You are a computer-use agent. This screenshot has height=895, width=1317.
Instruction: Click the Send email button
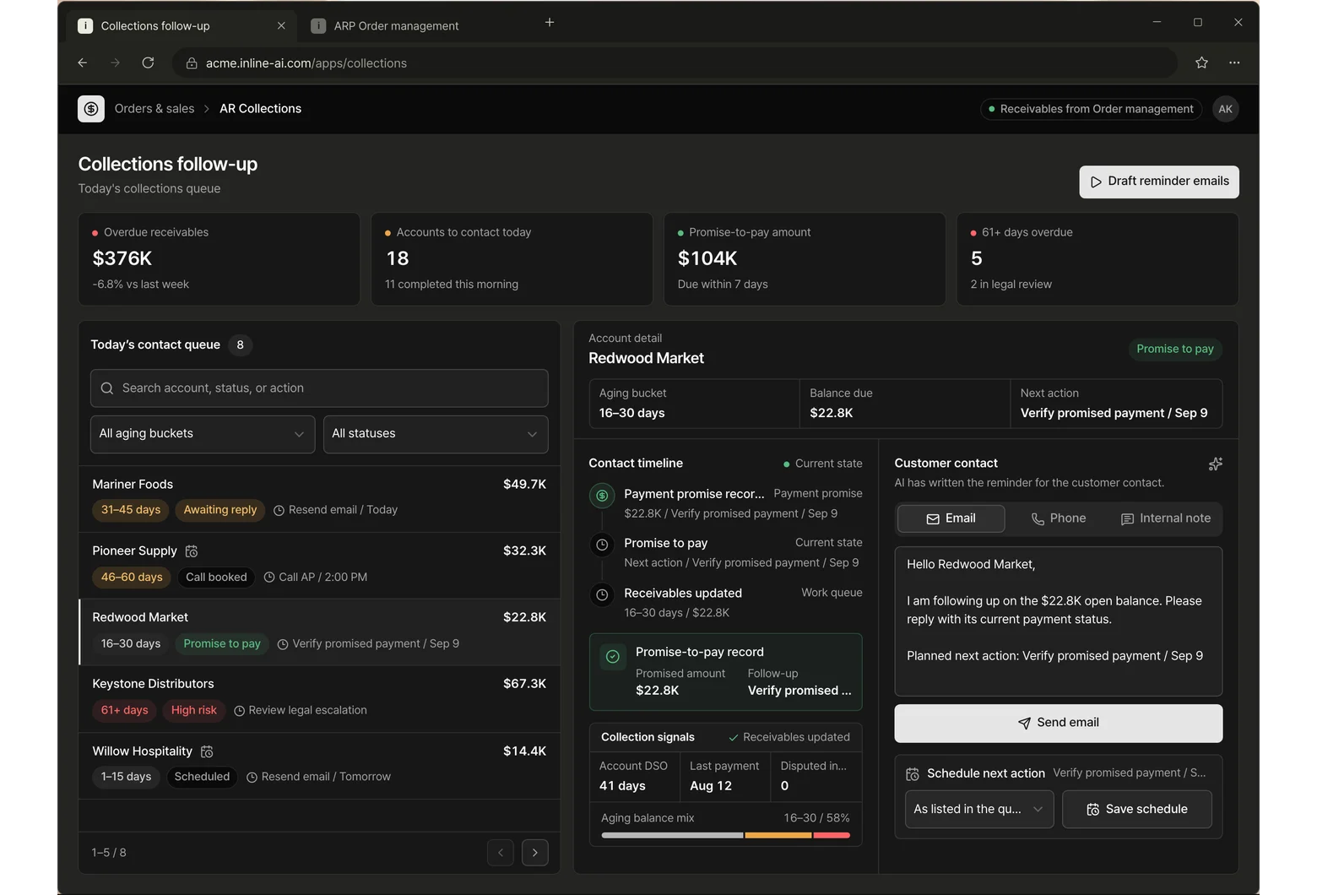click(x=1059, y=723)
